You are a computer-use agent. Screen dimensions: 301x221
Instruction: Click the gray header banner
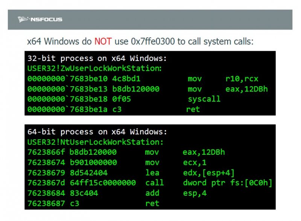(150, 20)
